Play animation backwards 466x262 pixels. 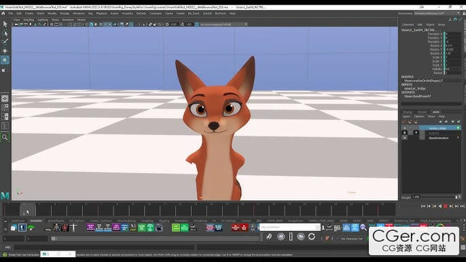click(x=440, y=206)
